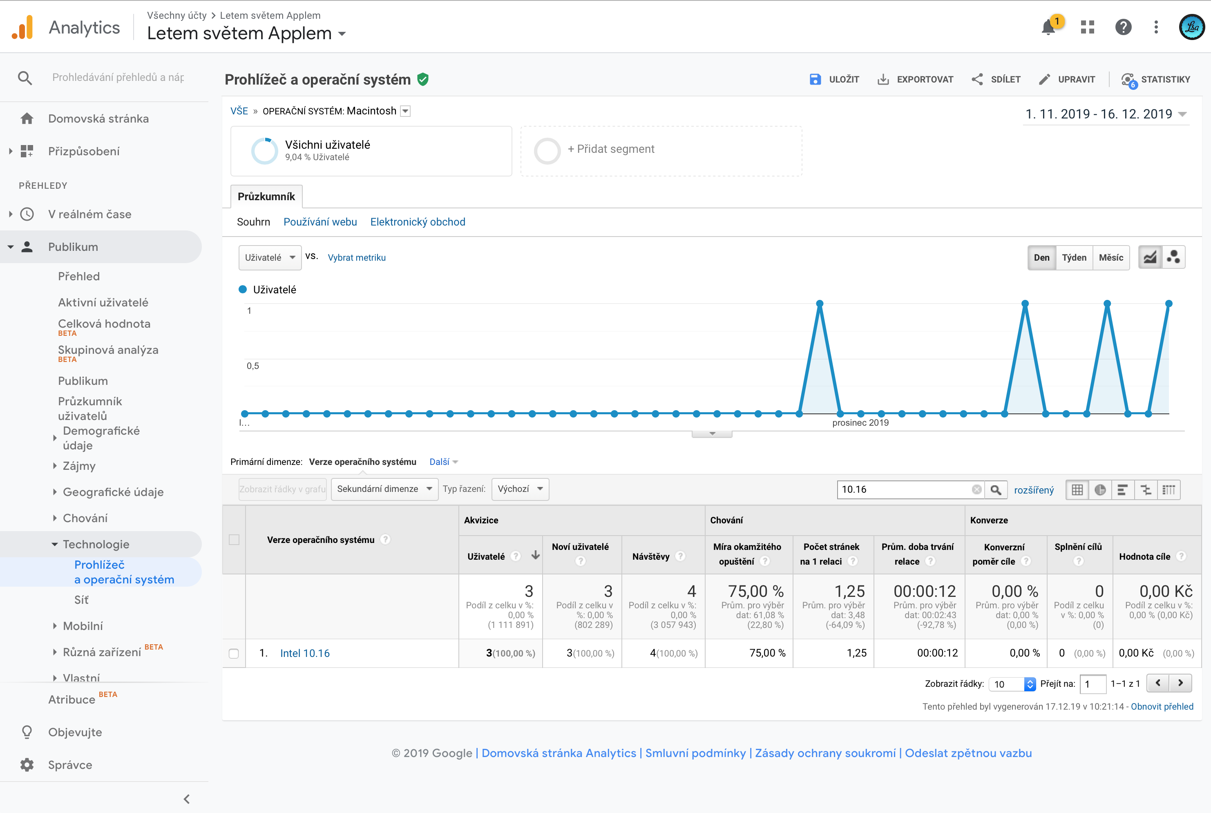
Task: Click the Dec 1 peak data point on the chart
Action: pyautogui.click(x=820, y=303)
